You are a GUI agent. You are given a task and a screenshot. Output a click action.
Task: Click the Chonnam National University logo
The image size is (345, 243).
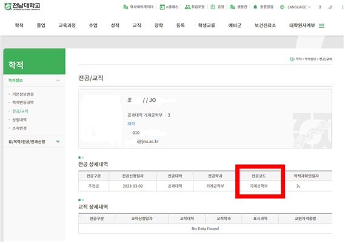(x=22, y=7)
